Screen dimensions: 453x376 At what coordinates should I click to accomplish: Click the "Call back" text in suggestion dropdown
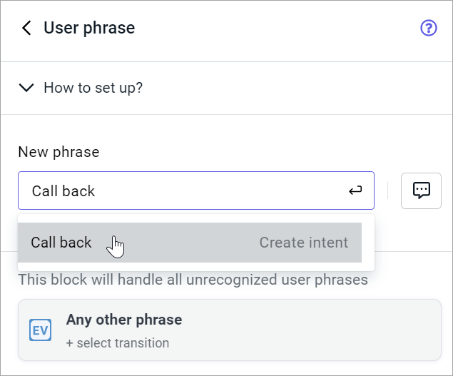pos(61,243)
